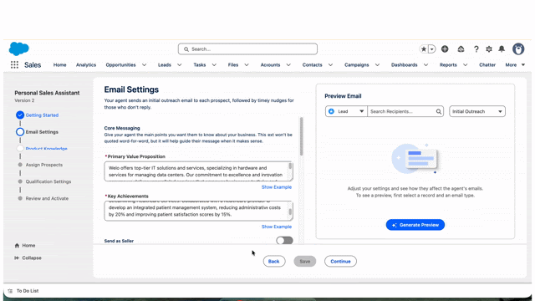The width and height of the screenshot is (535, 301).
Task: Collapse the setup sidebar
Action: pyautogui.click(x=28, y=258)
